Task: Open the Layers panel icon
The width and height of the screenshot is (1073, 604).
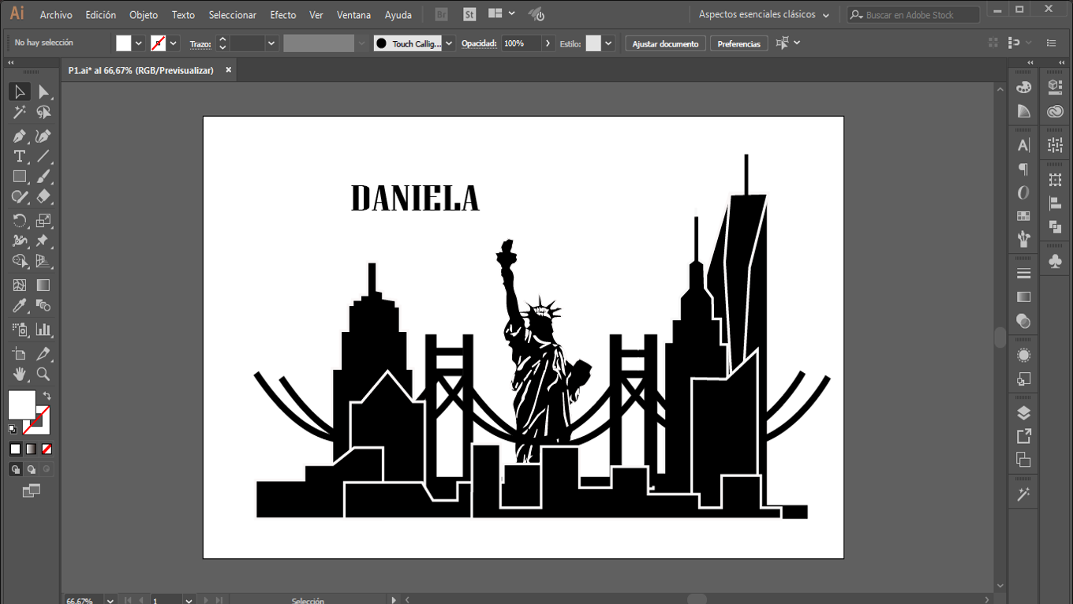Action: [x=1024, y=413]
